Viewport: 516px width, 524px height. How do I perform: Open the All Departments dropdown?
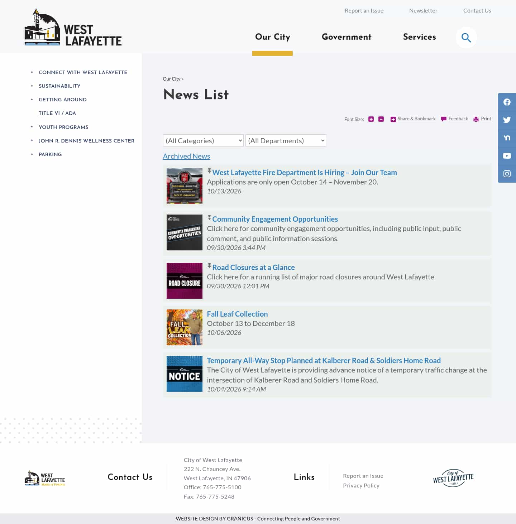[286, 140]
